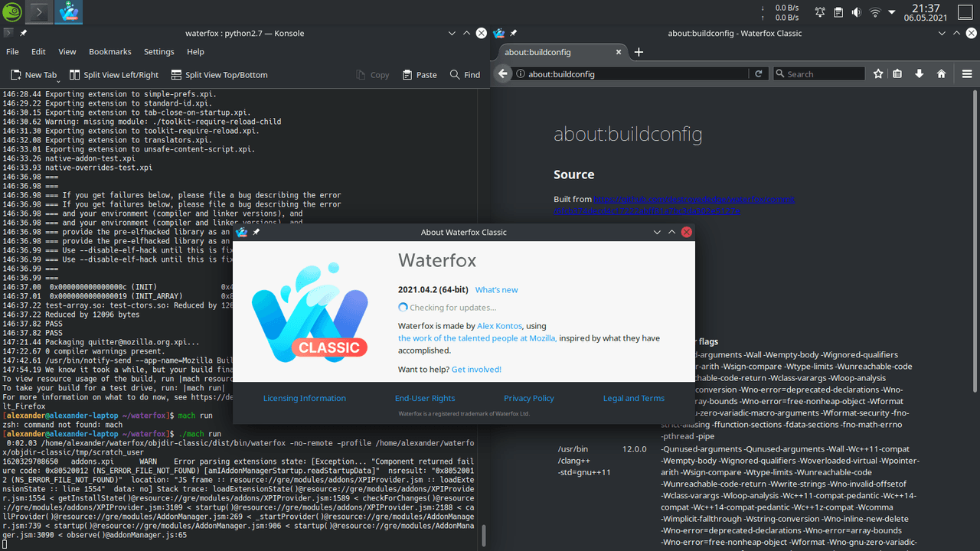This screenshot has width=980, height=551.
Task: Click the network speed monitor widget
Action: click(x=780, y=12)
